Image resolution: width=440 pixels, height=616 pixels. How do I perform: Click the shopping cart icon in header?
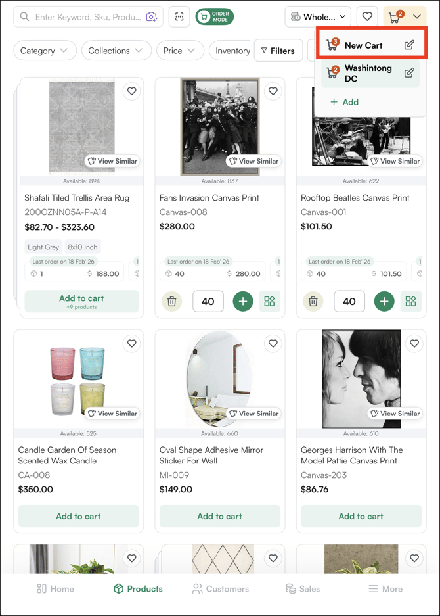pyautogui.click(x=395, y=17)
